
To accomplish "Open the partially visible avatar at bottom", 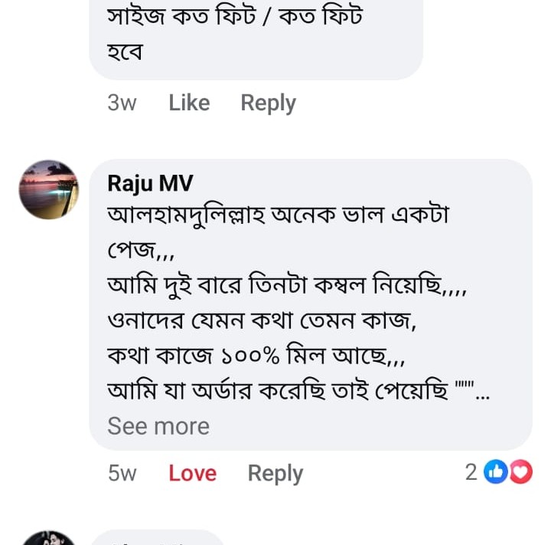I will click(48, 538).
